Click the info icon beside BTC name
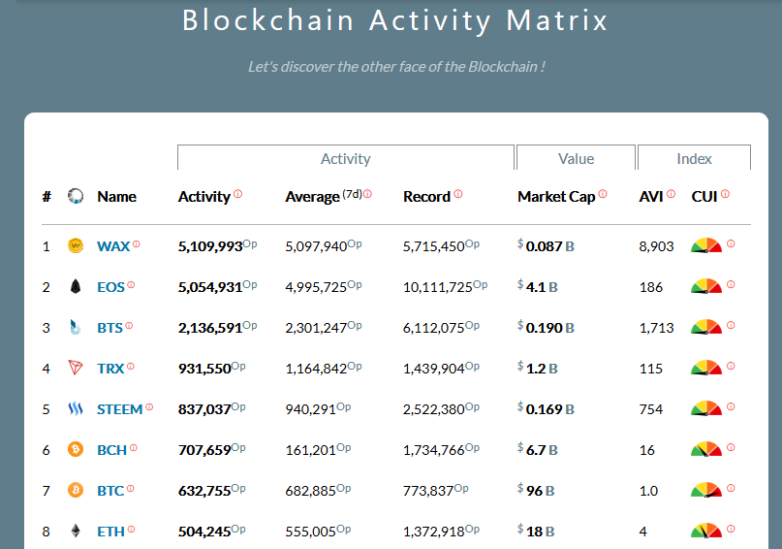This screenshot has width=782, height=549. coord(130,489)
